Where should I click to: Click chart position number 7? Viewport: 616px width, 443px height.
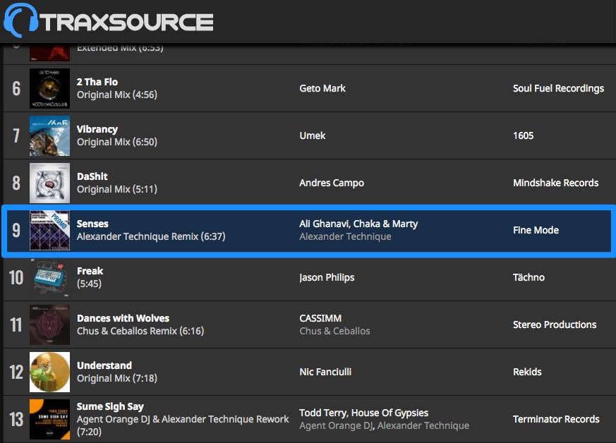click(x=16, y=135)
